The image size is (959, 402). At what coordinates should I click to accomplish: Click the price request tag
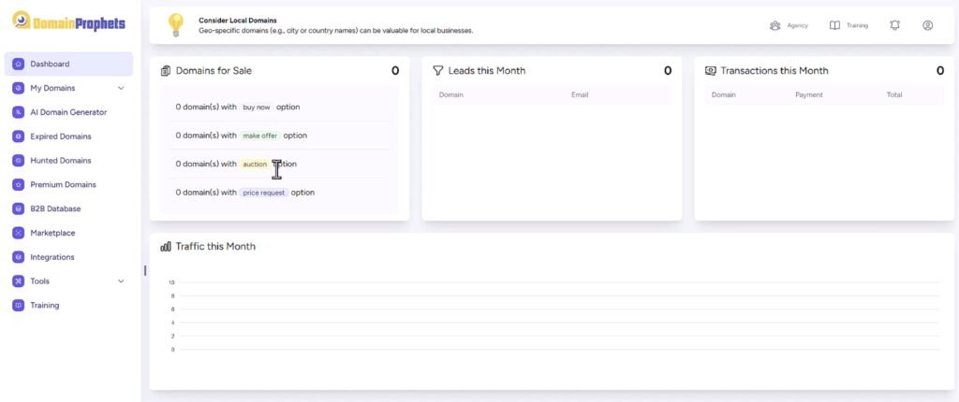(x=263, y=193)
